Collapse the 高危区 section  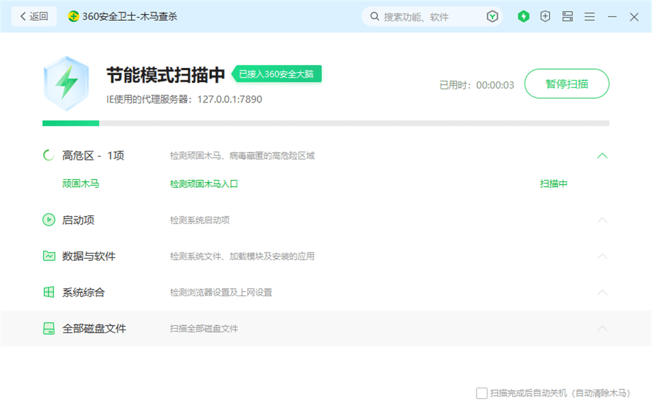click(602, 155)
